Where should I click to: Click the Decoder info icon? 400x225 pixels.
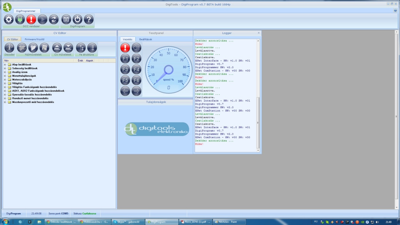[x=9, y=48]
